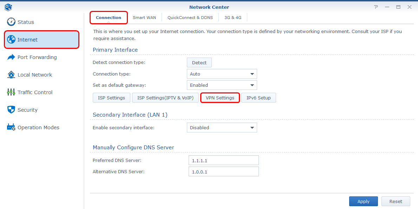Click the Network Center app icon top left

click(x=8, y=7)
